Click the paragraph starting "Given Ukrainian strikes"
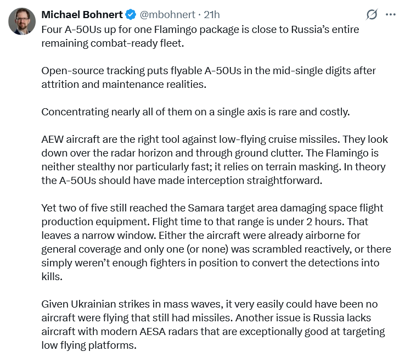Viewport: 405px width, 357px height. pyautogui.click(x=213, y=325)
